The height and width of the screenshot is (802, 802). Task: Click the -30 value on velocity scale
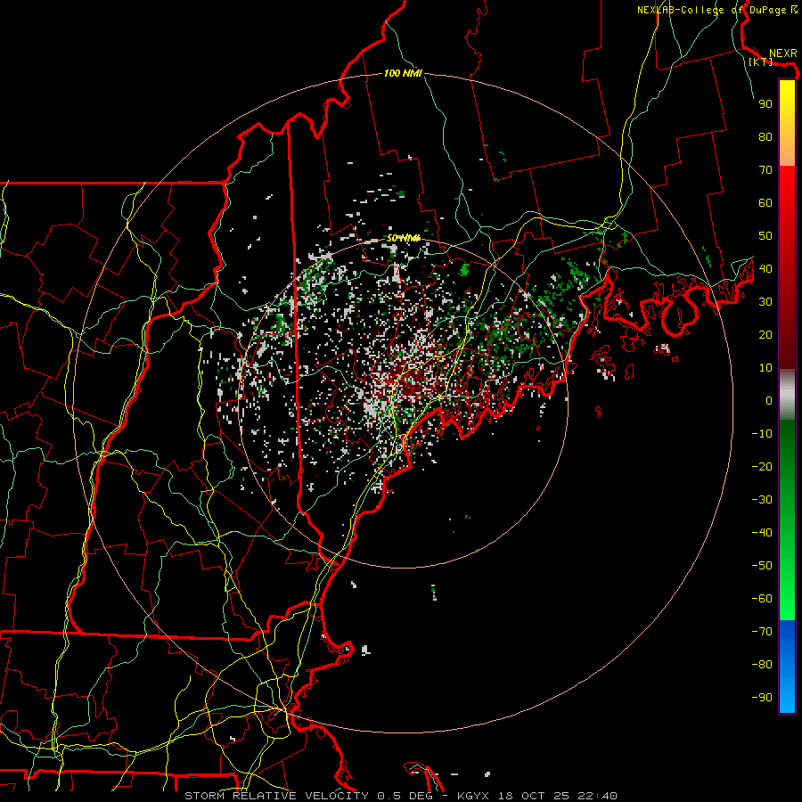[x=762, y=500]
